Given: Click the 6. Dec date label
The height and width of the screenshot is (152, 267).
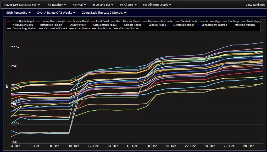Looking at the screenshot, I should (35, 146).
